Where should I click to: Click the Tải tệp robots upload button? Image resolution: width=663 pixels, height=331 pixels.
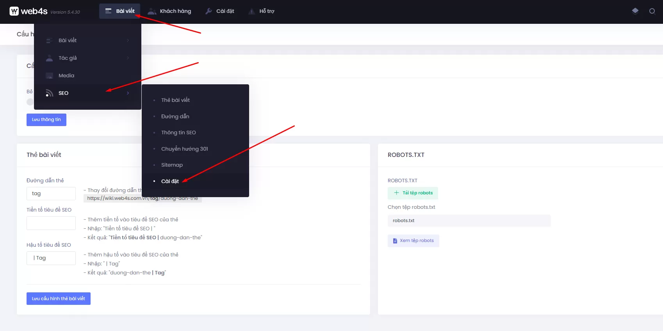point(413,193)
